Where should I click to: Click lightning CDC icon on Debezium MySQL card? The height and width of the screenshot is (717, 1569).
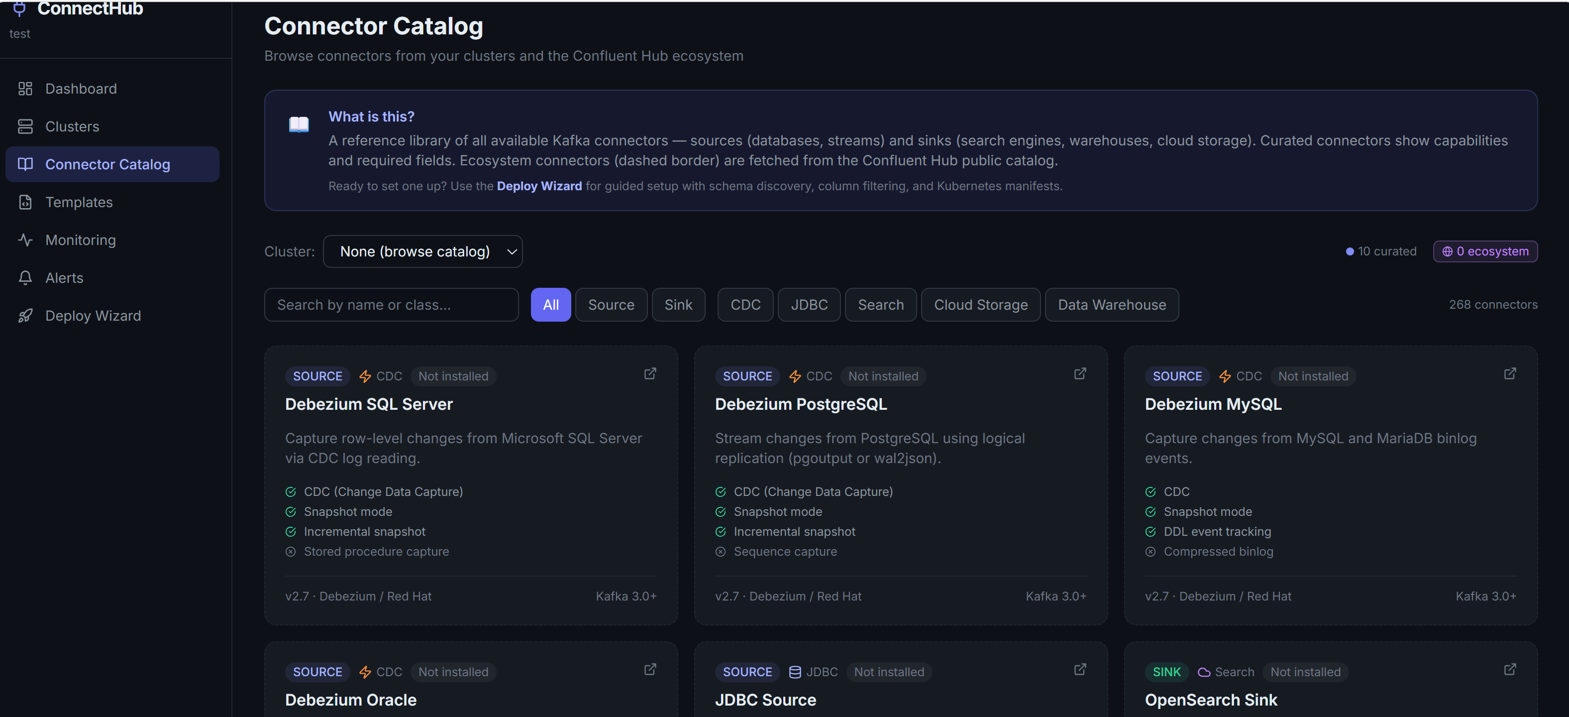[x=1225, y=376]
